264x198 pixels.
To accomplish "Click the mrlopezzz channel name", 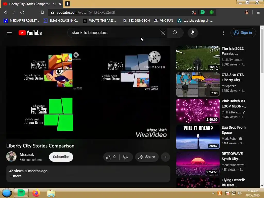I will click(229, 86).
